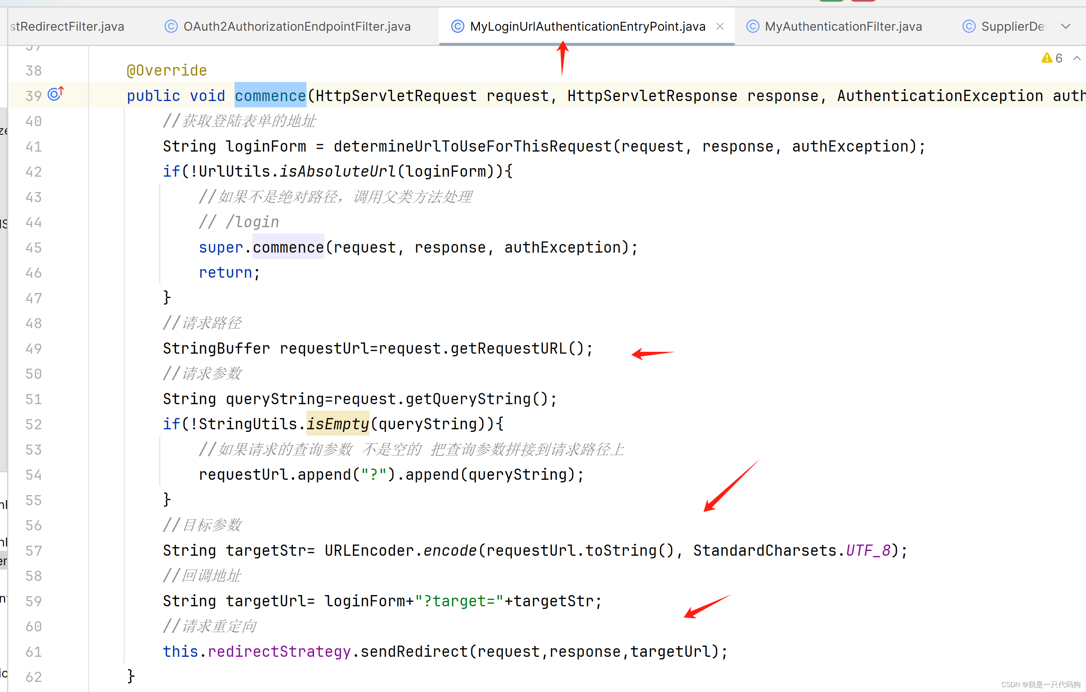Open the MyAuthenticationFilter.java tab
This screenshot has width=1086, height=692.
coord(843,27)
